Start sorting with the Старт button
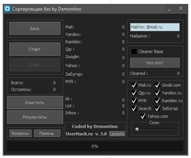Viewport: 191px width, 158px height. 35,49
